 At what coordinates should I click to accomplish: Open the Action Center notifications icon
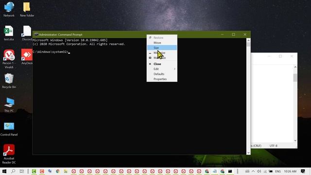pos(303,171)
